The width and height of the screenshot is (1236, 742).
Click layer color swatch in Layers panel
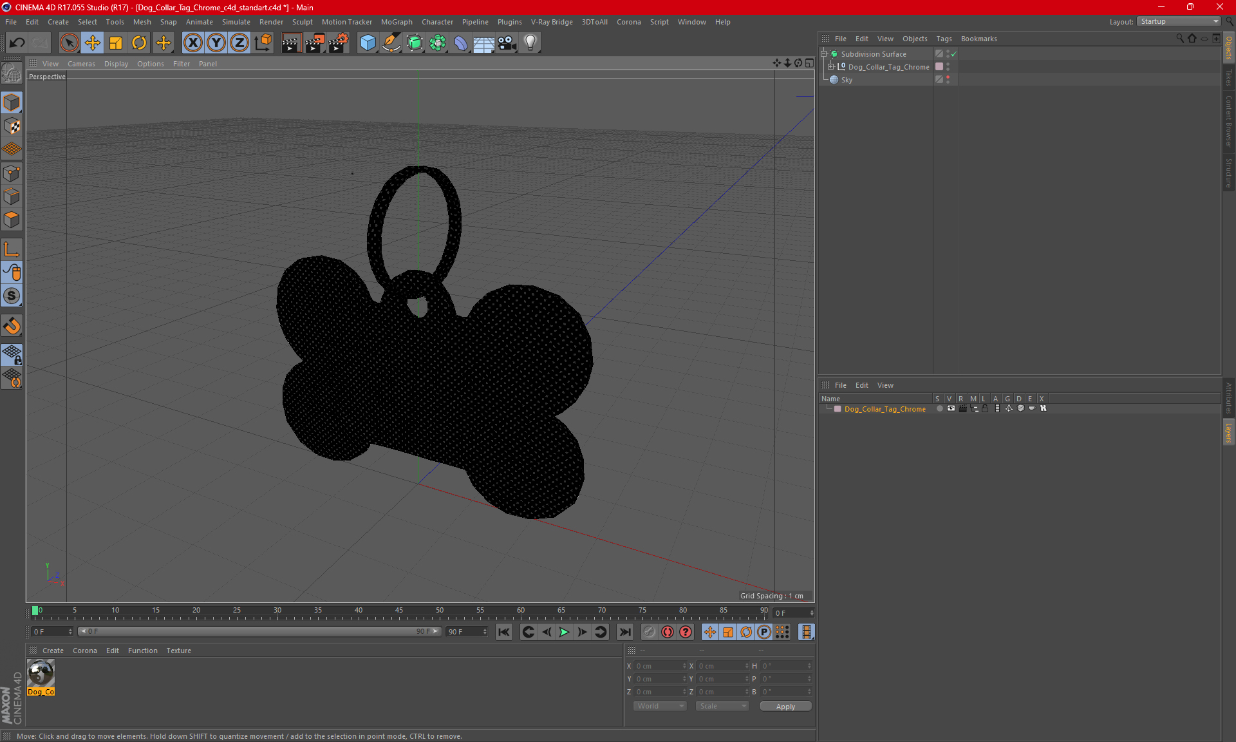pyautogui.click(x=838, y=409)
